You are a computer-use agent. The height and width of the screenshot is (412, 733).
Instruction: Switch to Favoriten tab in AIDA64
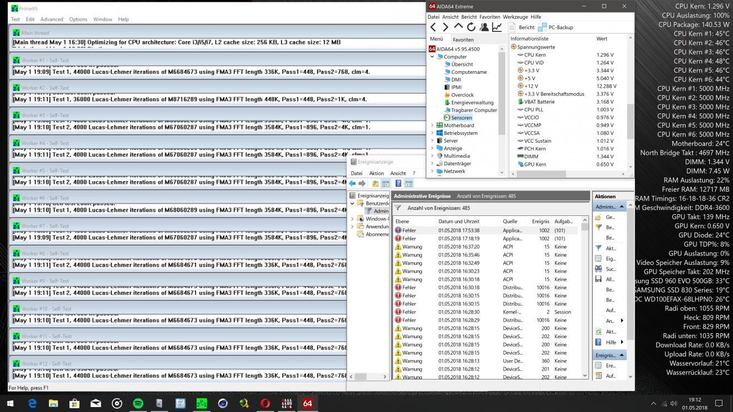click(x=463, y=40)
